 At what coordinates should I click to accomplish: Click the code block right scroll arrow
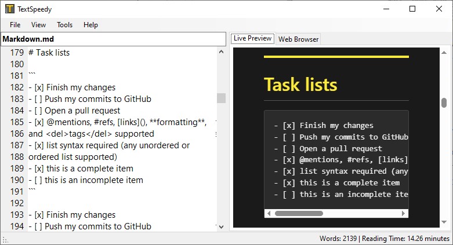[404, 214]
